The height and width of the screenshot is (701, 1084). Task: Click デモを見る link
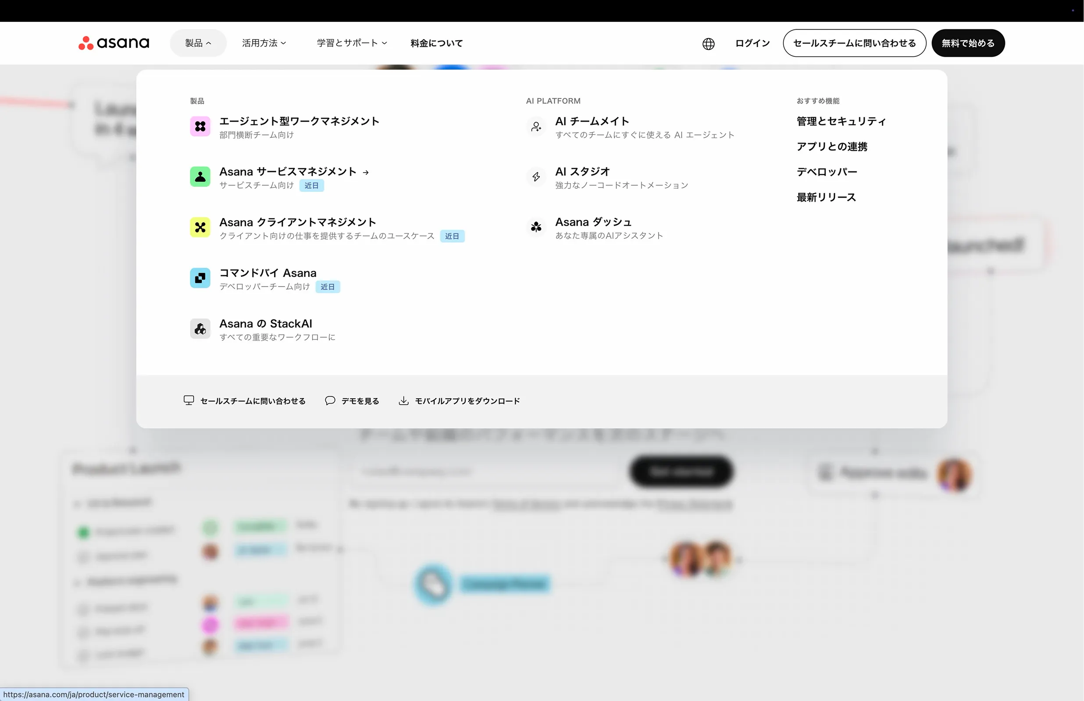(360, 401)
